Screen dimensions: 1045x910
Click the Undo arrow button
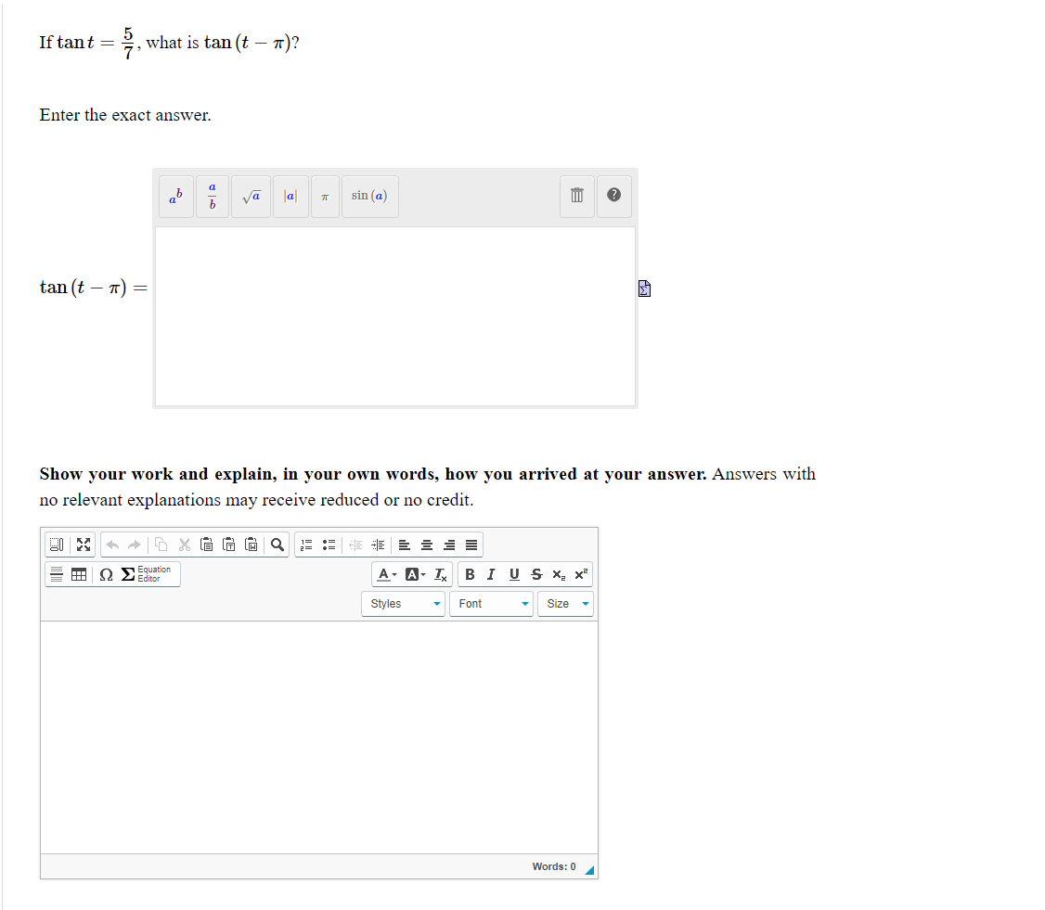pyautogui.click(x=110, y=545)
